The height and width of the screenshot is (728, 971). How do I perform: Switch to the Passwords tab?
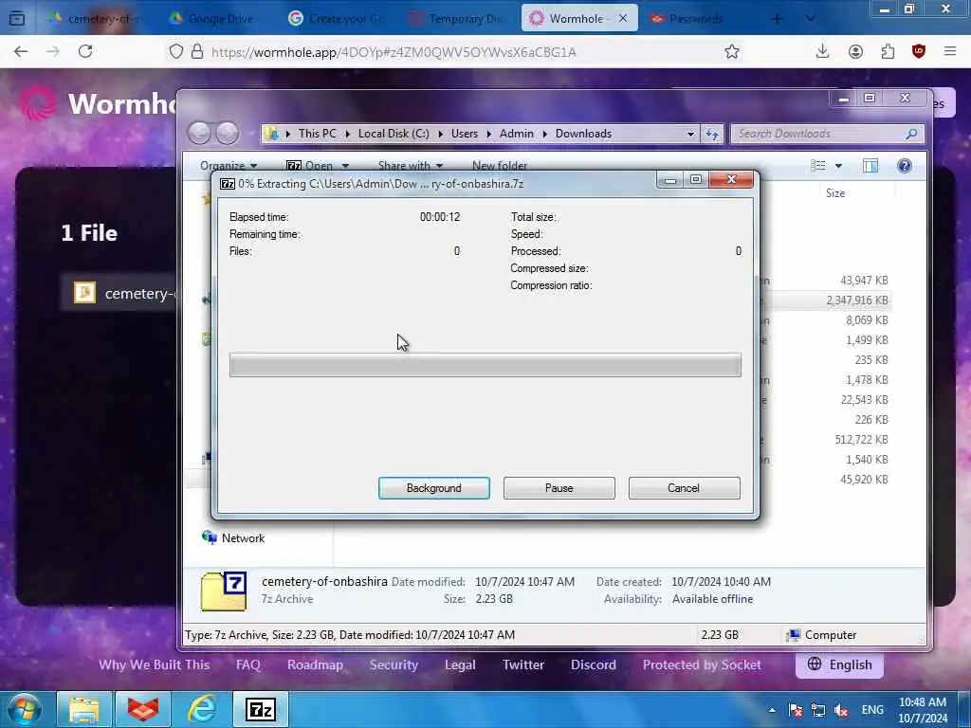695,19
